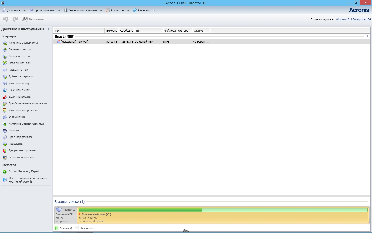Image resolution: width=372 pixels, height=233 pixels.
Task: Open the Средства menu
Action: click(118, 10)
